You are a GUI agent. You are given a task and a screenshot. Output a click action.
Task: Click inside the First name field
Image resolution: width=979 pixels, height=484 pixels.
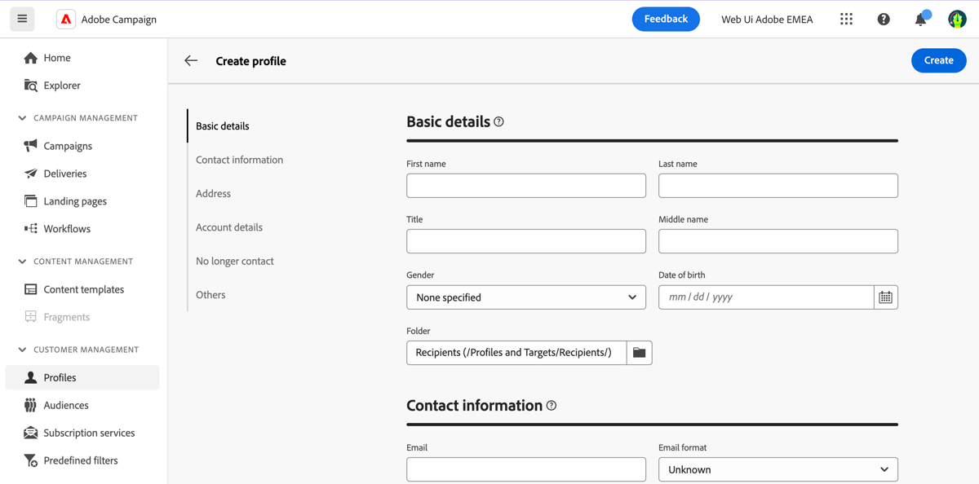[x=525, y=186]
